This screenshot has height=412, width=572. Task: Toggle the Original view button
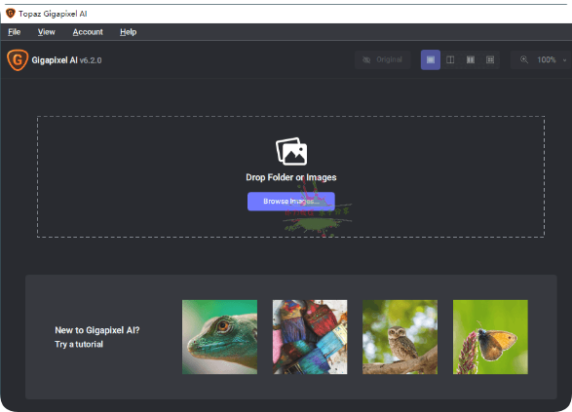point(382,59)
